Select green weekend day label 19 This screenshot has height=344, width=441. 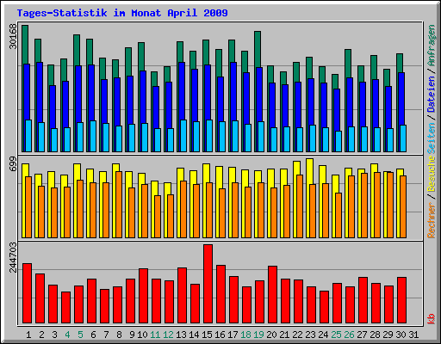pos(258,335)
